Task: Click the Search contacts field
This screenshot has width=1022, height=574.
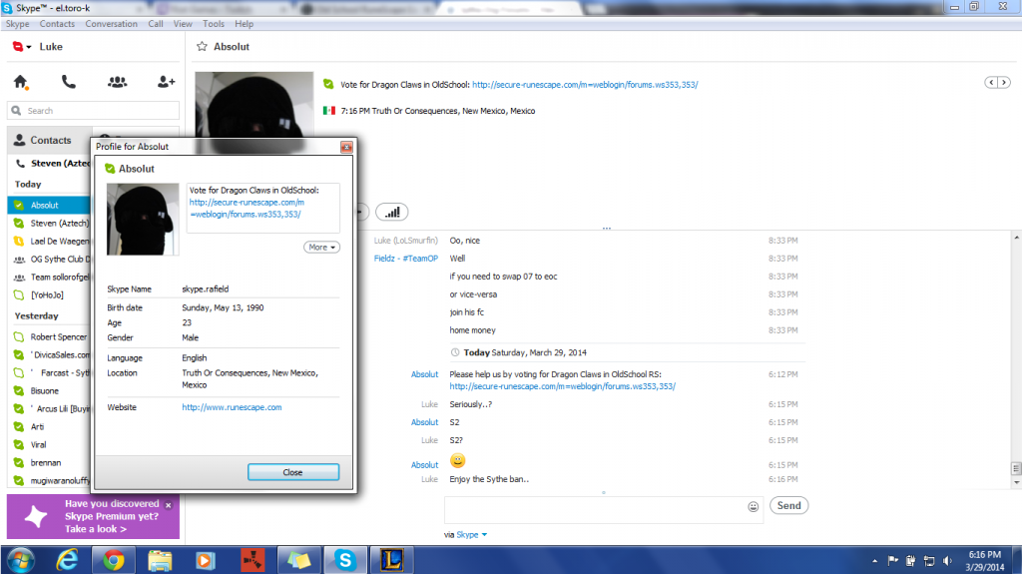Action: coord(93,110)
